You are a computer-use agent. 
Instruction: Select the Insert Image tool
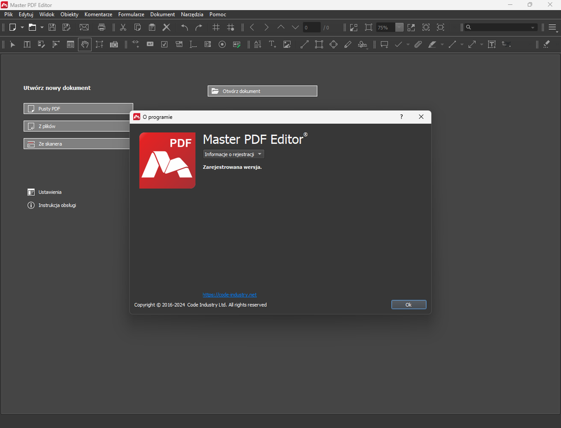[x=287, y=44]
